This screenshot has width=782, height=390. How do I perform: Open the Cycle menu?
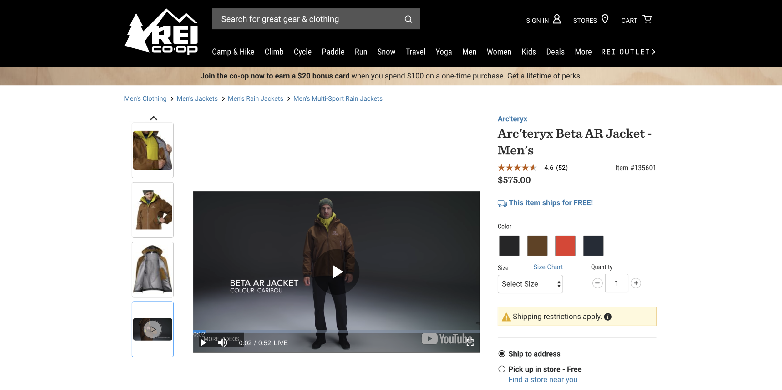click(302, 52)
